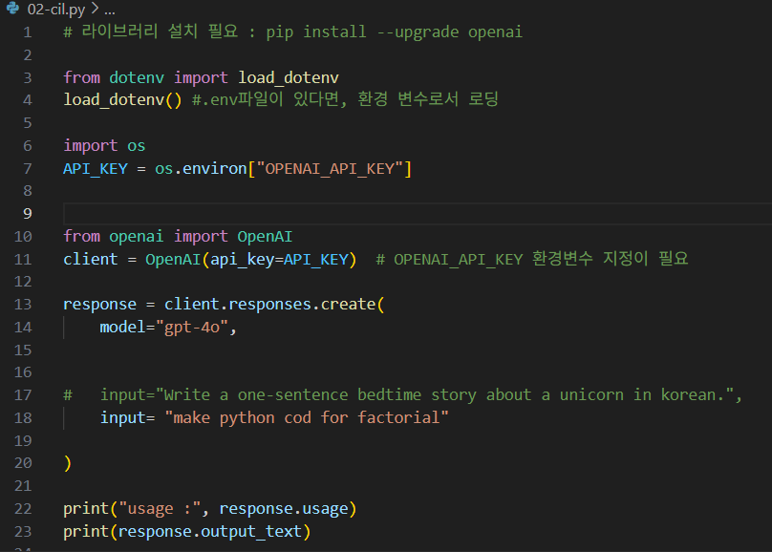Click the 'print' call on line 23

coord(86,532)
